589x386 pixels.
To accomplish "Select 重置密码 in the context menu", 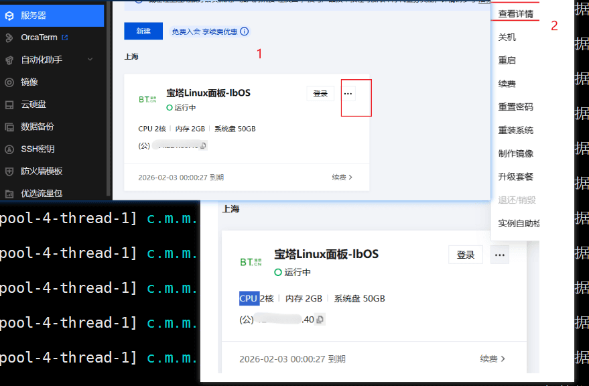I will pyautogui.click(x=515, y=107).
